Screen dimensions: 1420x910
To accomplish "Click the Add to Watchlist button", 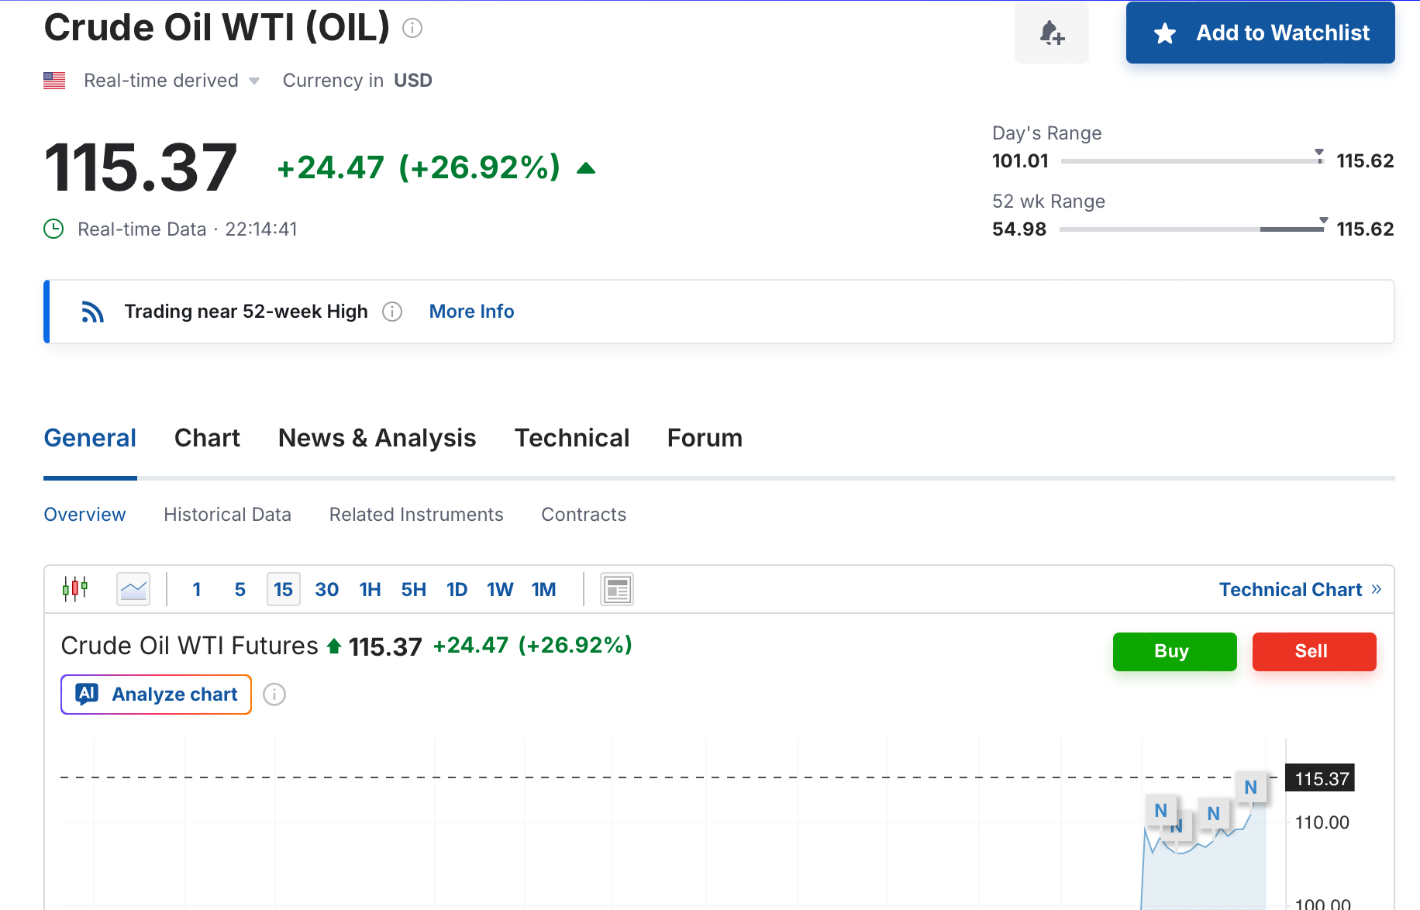I will point(1260,33).
